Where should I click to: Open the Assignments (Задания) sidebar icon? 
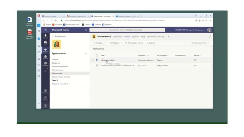pyautogui.click(x=45, y=57)
